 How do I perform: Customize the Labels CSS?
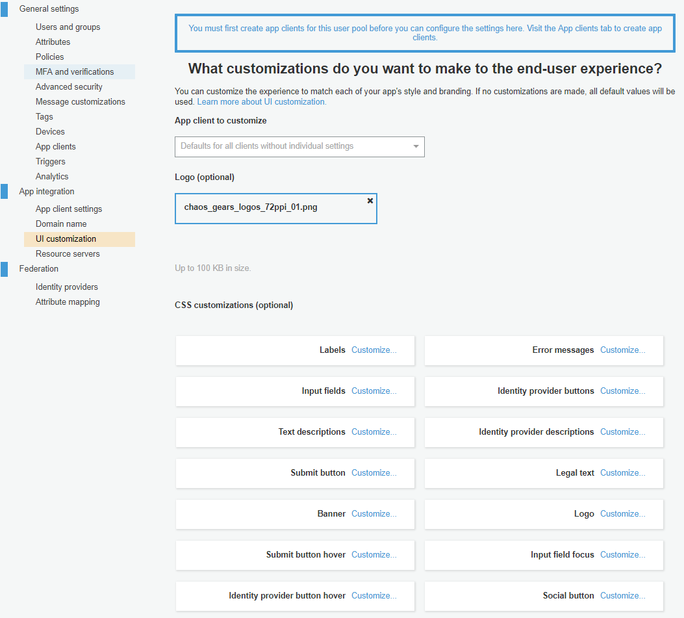pos(374,350)
